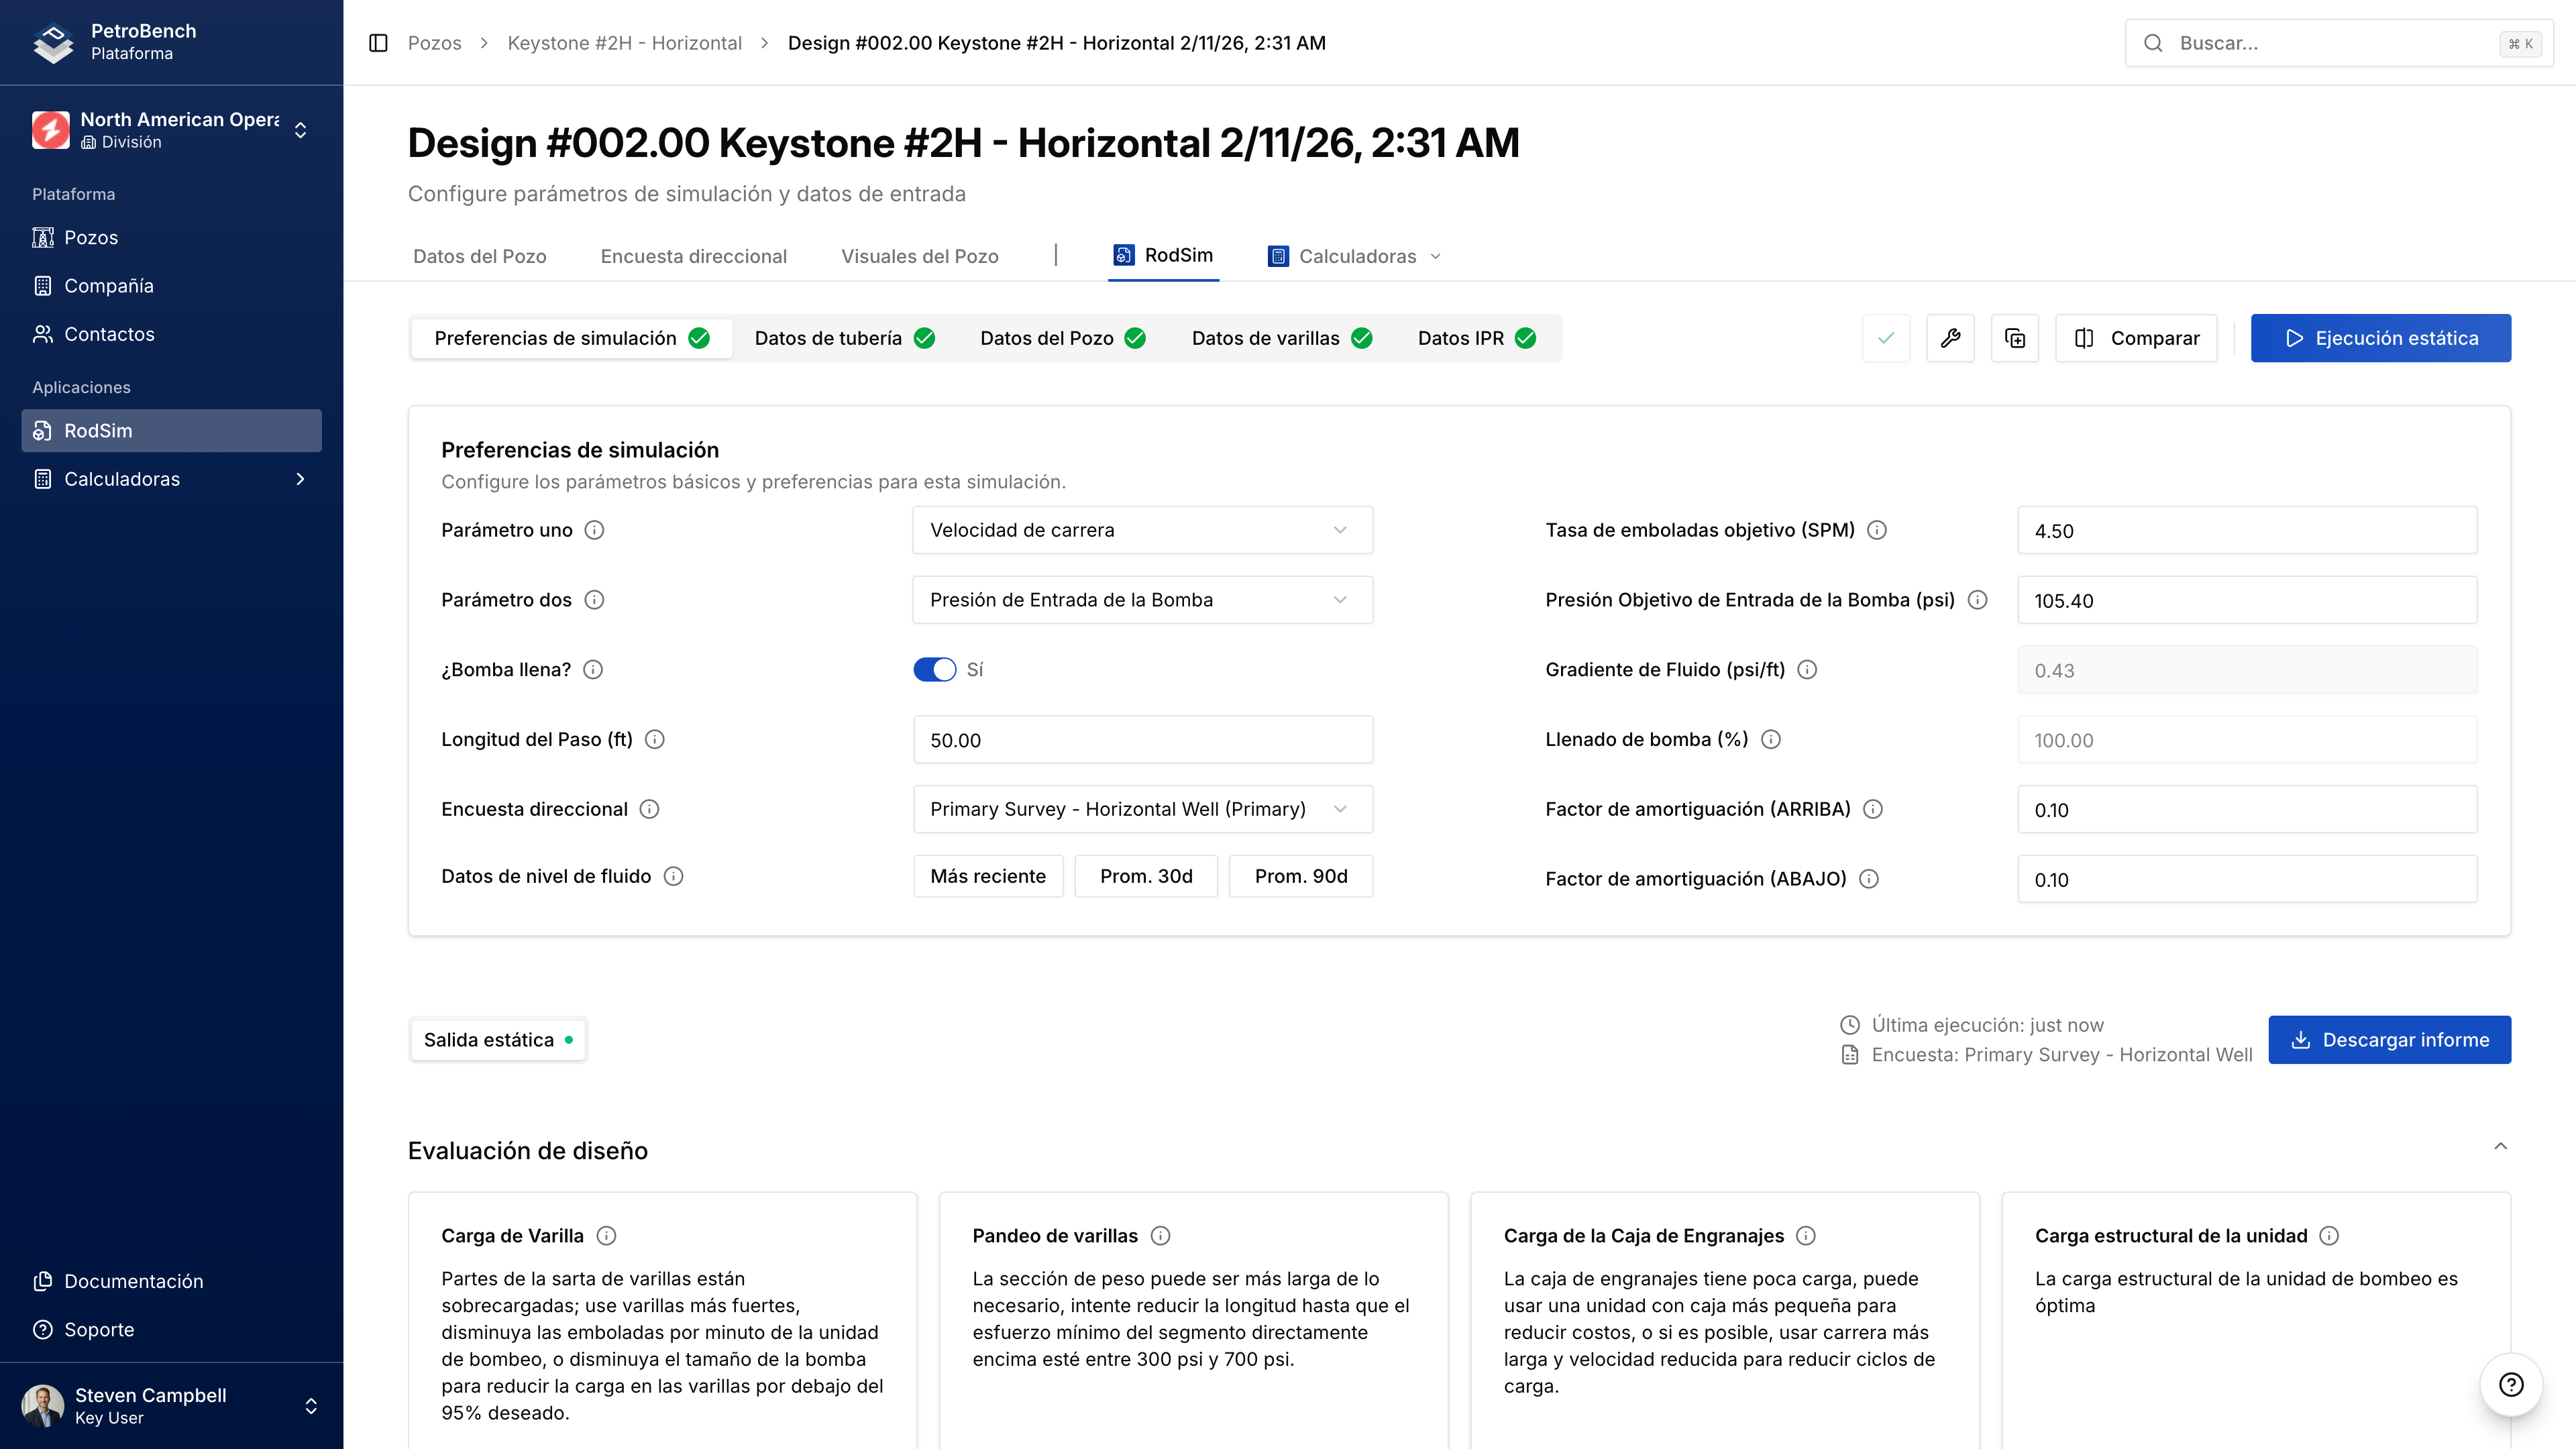
Task: Open Documentación in the sidebar
Action: click(133, 1281)
